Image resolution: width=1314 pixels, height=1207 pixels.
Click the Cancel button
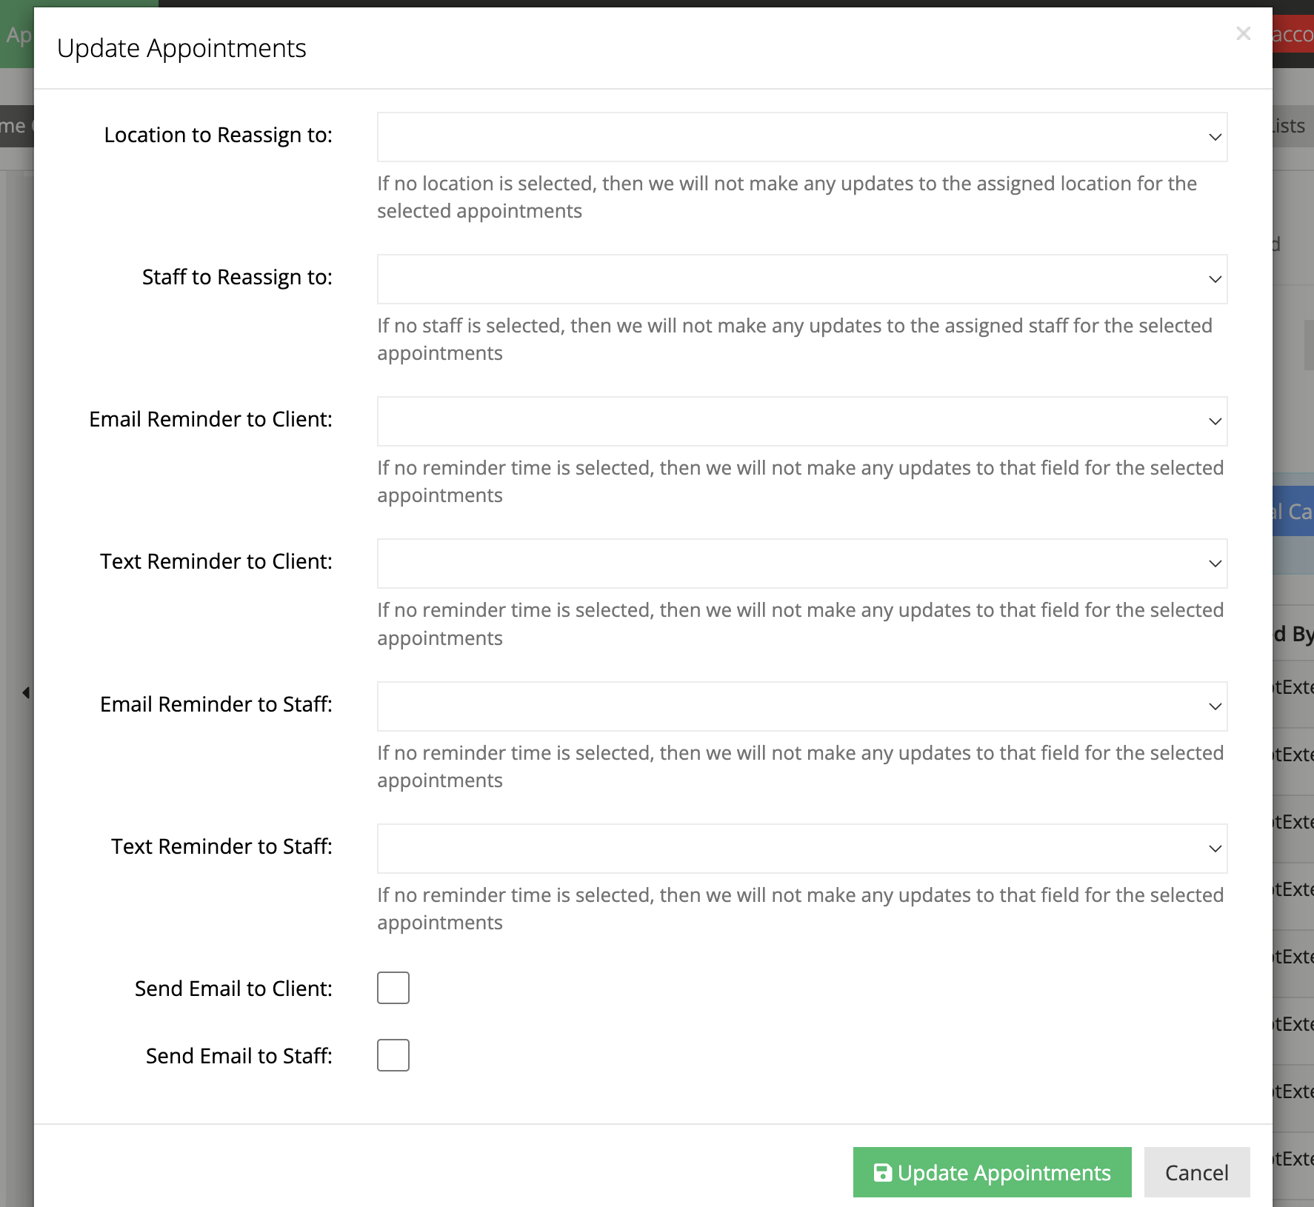[1197, 1173]
